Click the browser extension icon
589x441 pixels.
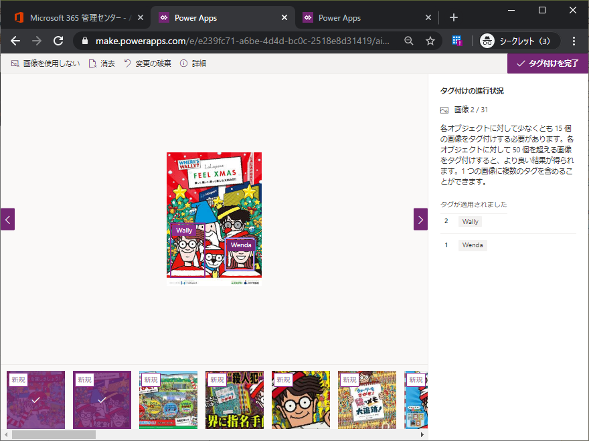pyautogui.click(x=458, y=41)
